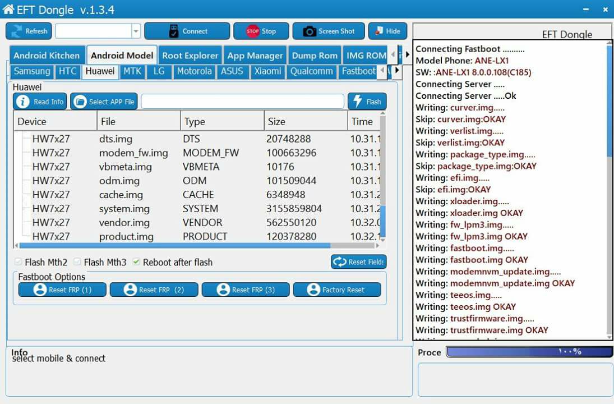Click the 'select mobile & connect' info text
The image size is (614, 404).
59,359
